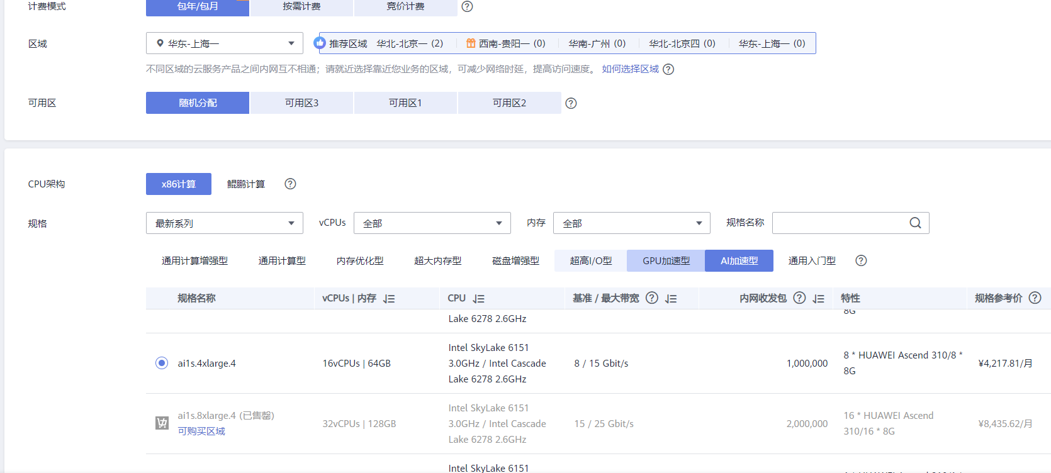Select 可用区3 availability zone
Image resolution: width=1051 pixels, height=473 pixels.
point(301,103)
